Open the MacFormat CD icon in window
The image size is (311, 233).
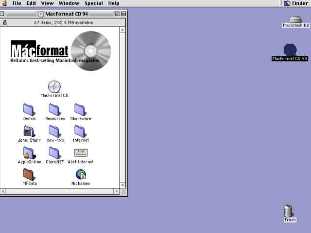click(x=54, y=86)
